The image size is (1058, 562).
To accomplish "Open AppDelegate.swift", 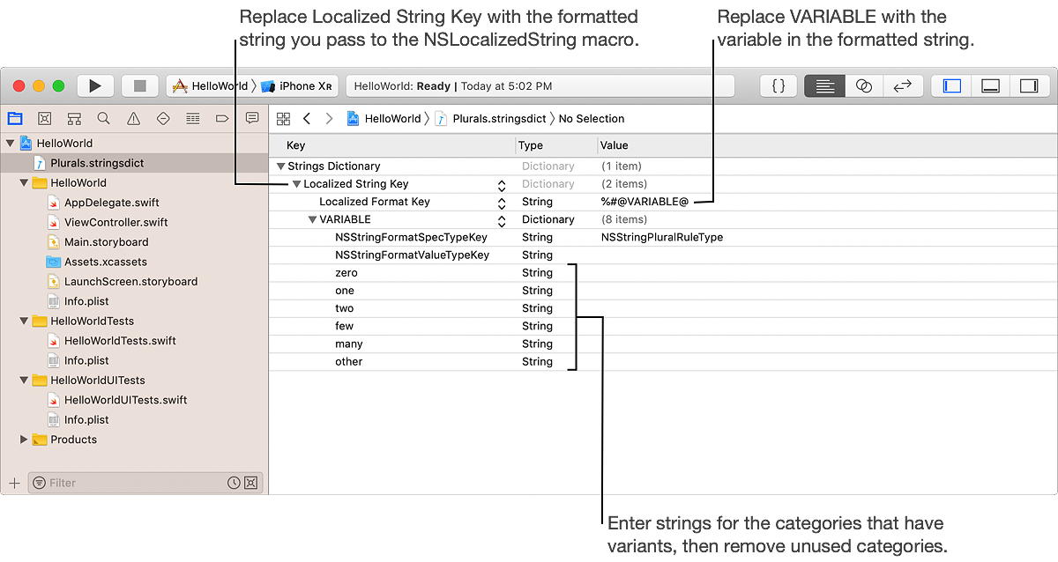I will pos(112,203).
